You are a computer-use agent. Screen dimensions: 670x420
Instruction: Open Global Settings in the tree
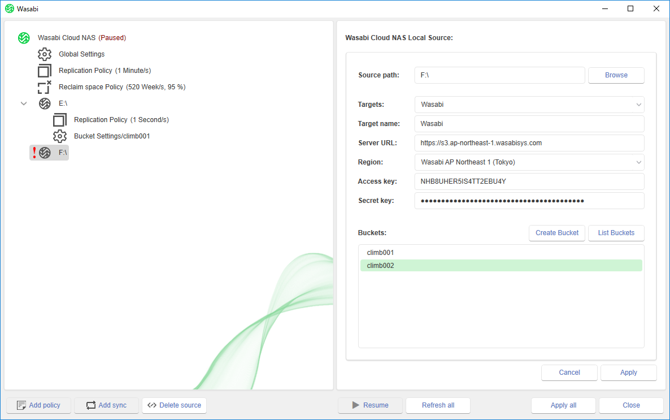(x=81, y=54)
